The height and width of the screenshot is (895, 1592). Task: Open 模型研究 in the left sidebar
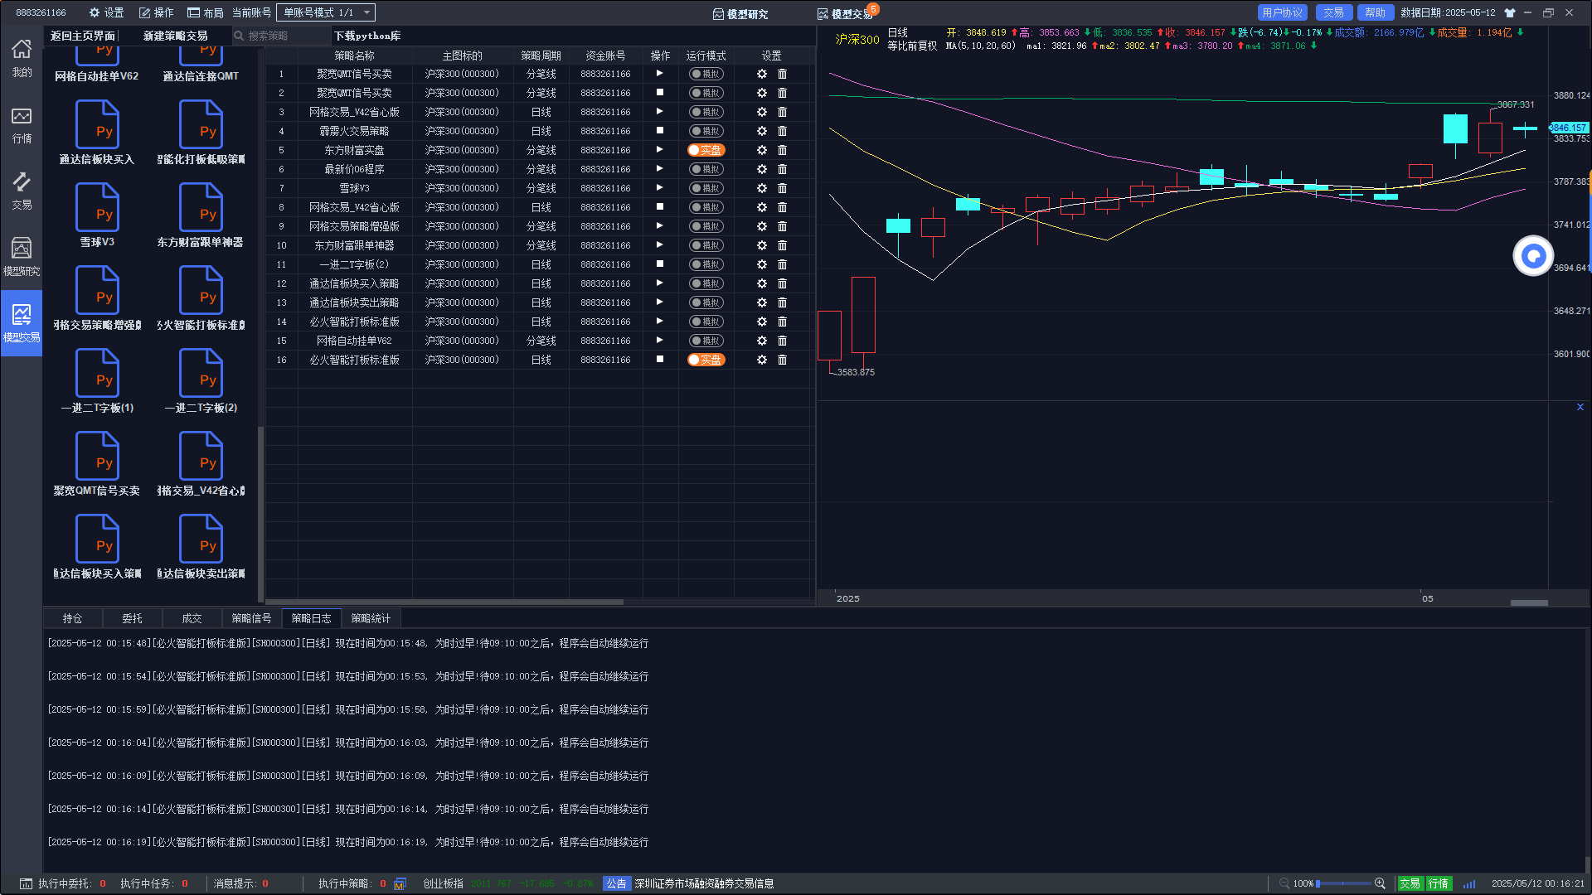tap(22, 257)
